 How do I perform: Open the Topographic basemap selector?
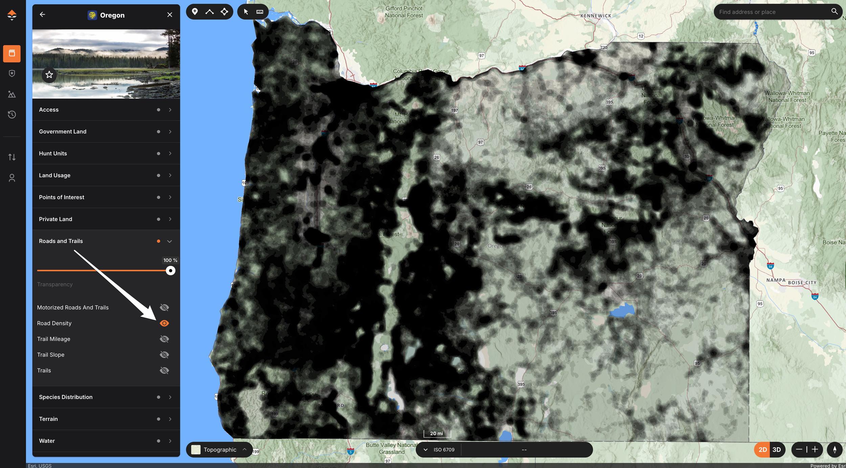click(219, 449)
